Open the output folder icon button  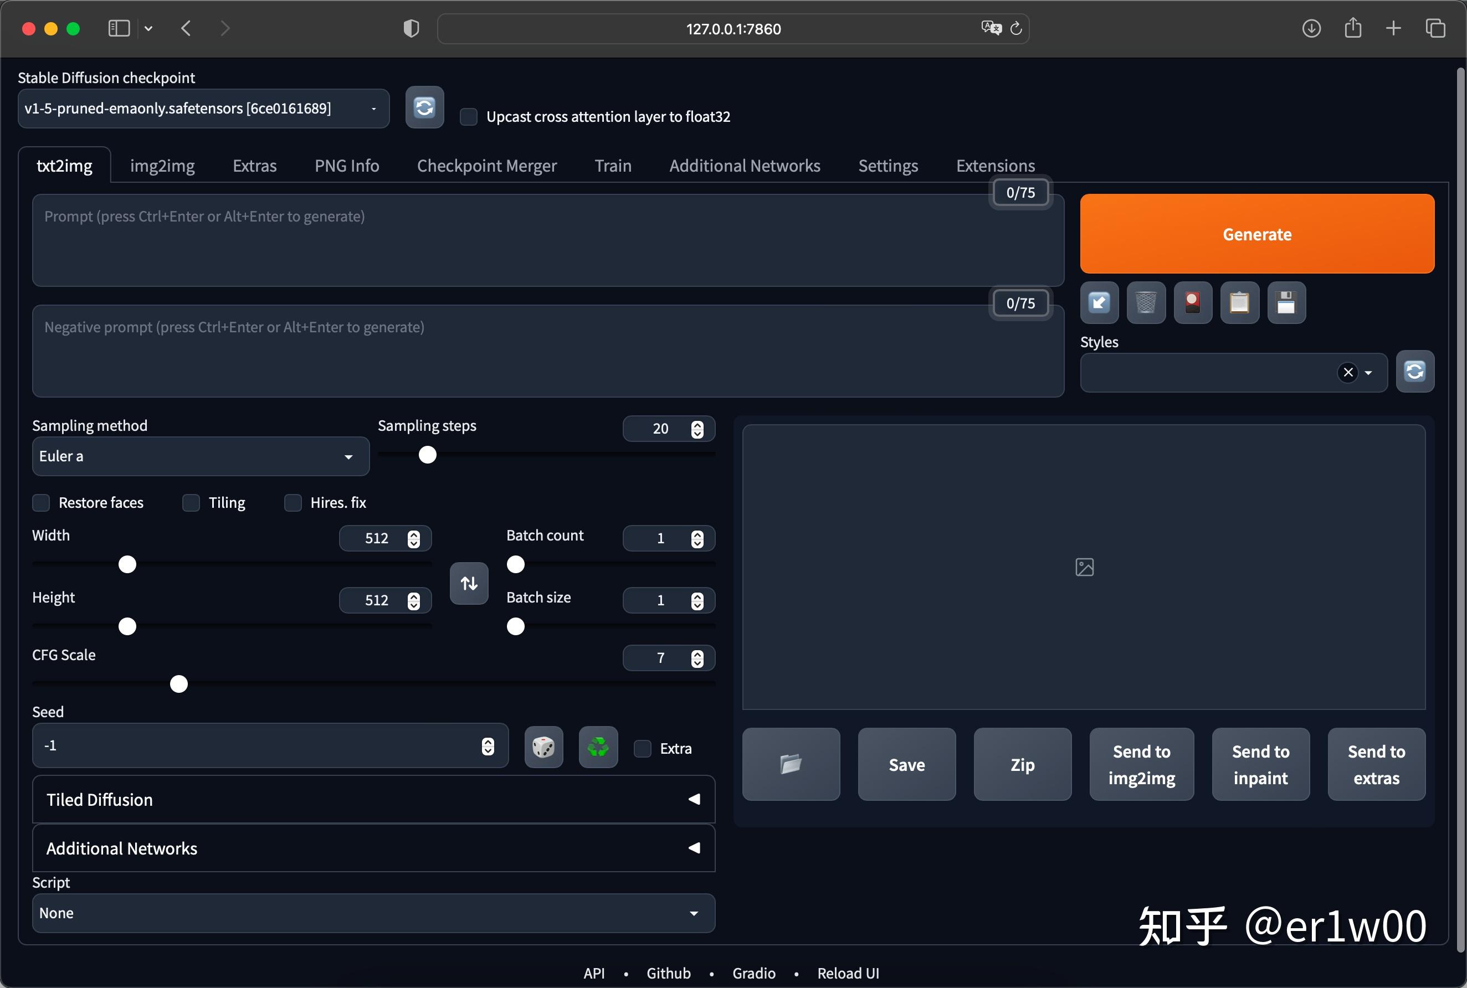tap(791, 764)
